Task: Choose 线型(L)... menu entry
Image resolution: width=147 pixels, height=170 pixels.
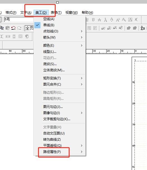Action: click(59, 52)
